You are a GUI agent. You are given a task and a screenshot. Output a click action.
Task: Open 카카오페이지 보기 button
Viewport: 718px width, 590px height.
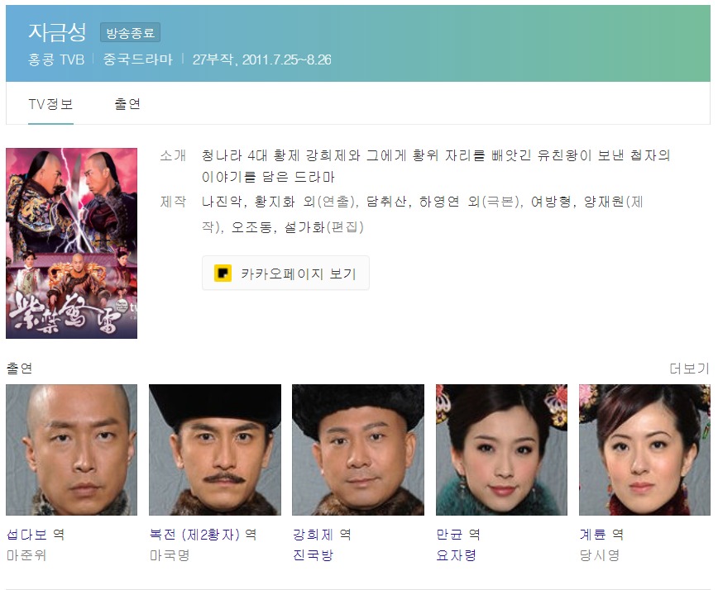click(285, 273)
